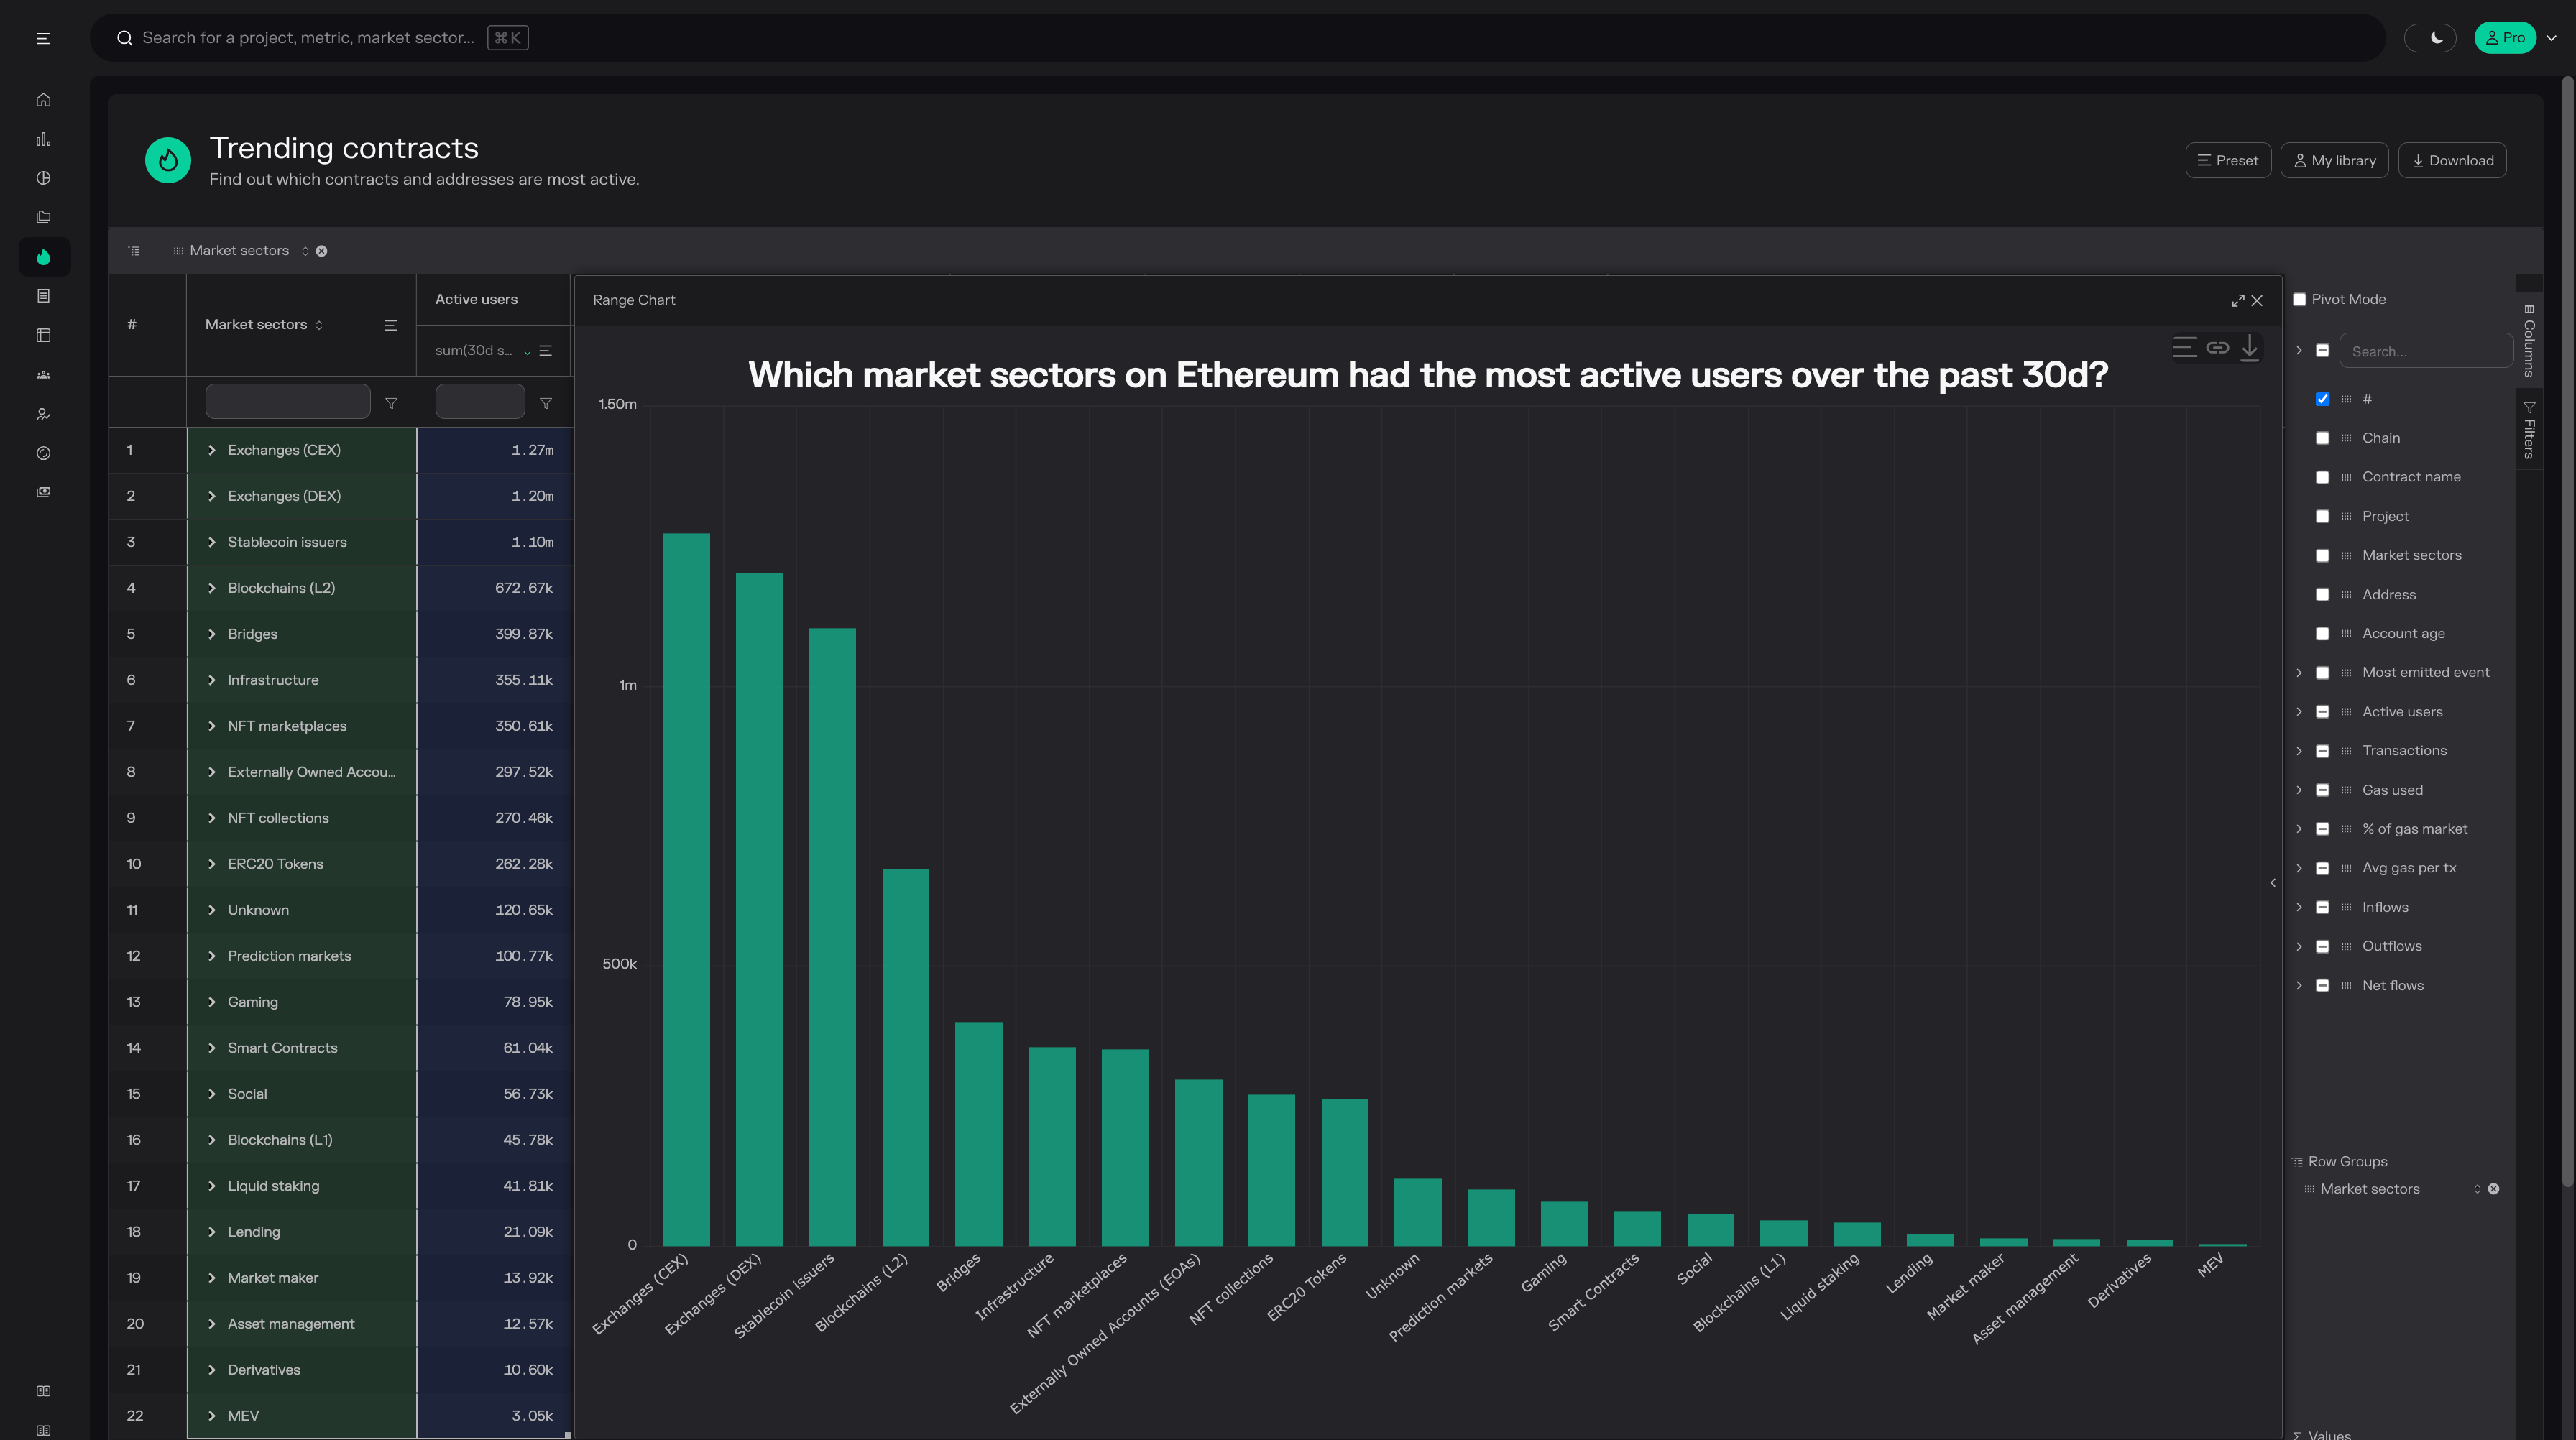Click the chart download arrow icon
The height and width of the screenshot is (1440, 2576).
tap(2250, 347)
